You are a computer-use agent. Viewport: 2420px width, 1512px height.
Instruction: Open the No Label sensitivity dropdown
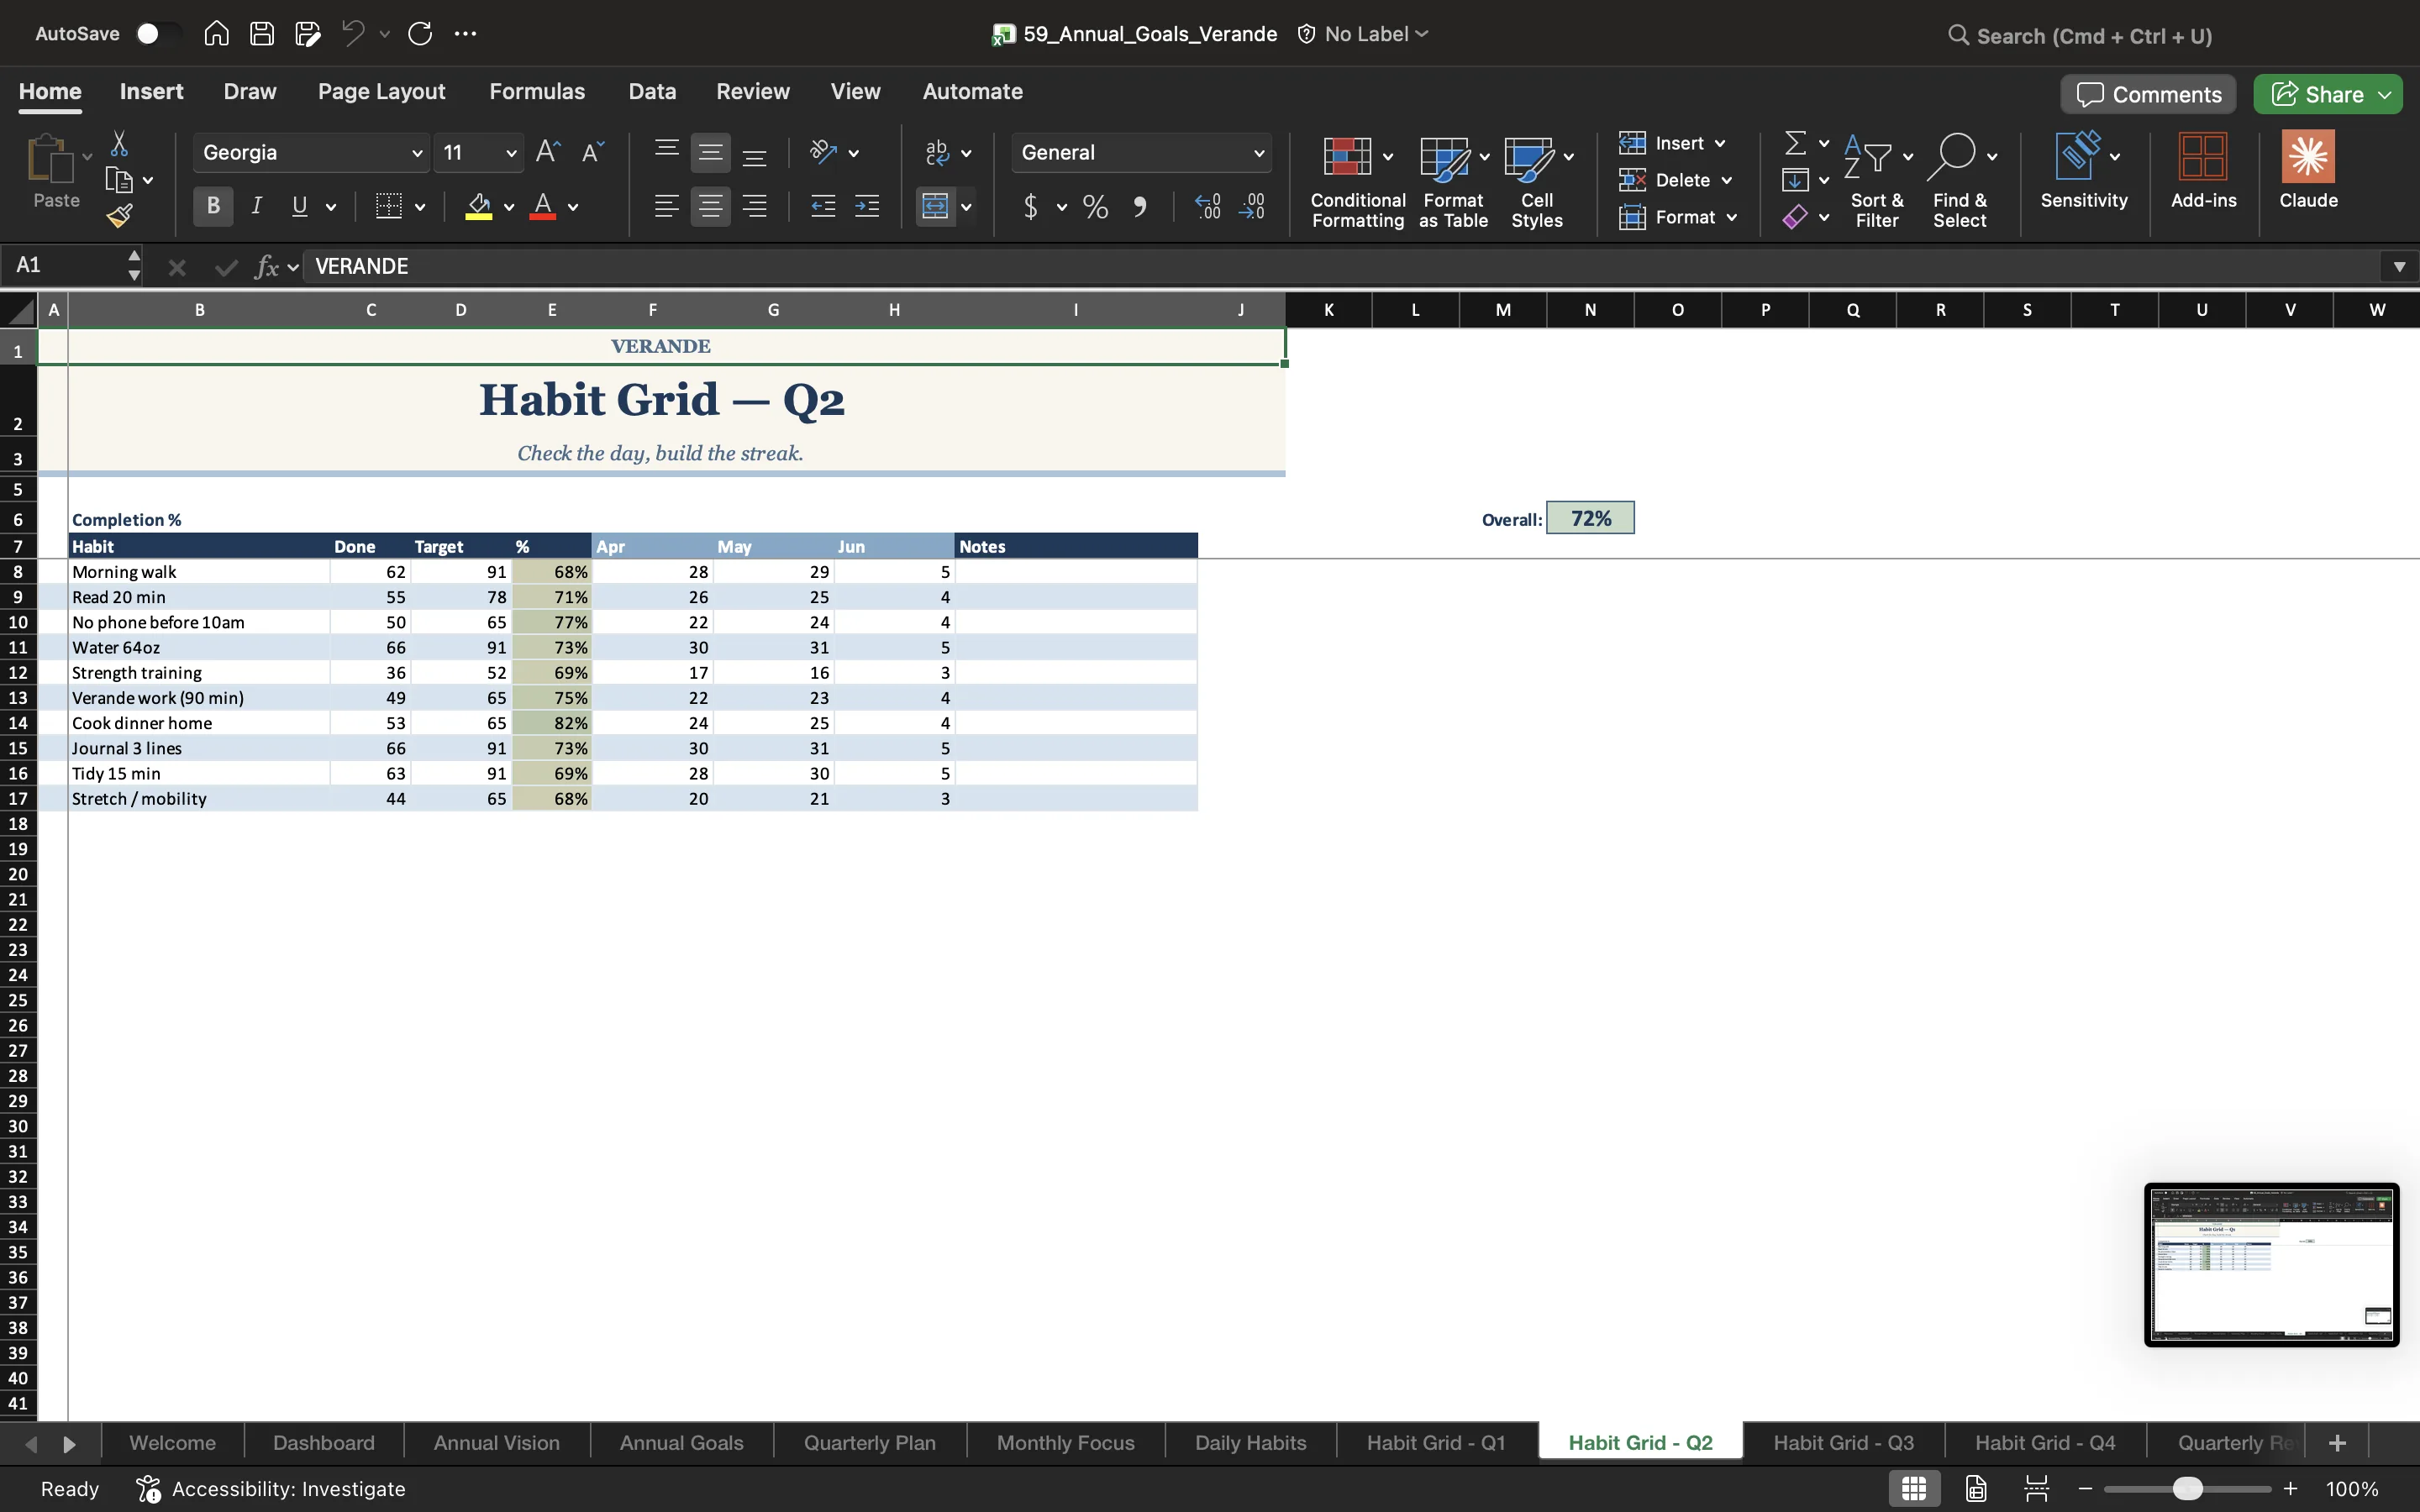1363,34
